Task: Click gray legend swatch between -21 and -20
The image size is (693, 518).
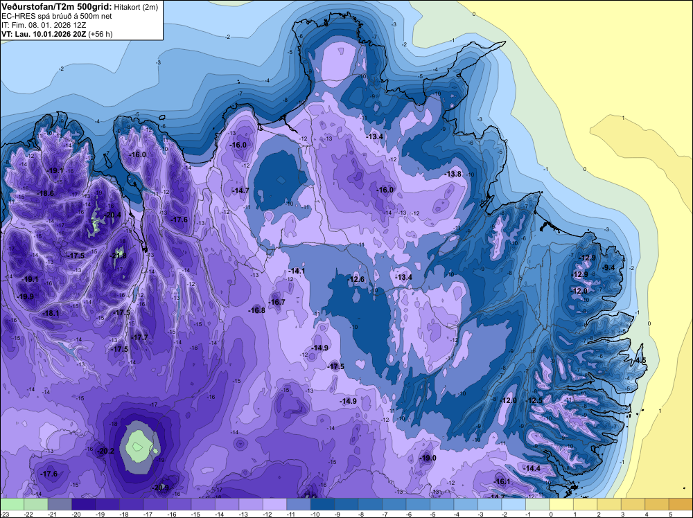Action: click(60, 504)
